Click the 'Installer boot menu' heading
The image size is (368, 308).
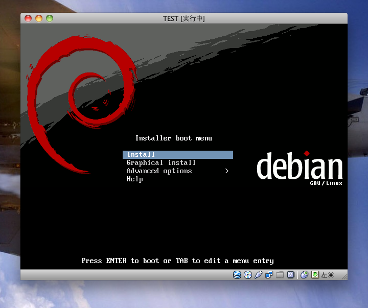pyautogui.click(x=174, y=138)
